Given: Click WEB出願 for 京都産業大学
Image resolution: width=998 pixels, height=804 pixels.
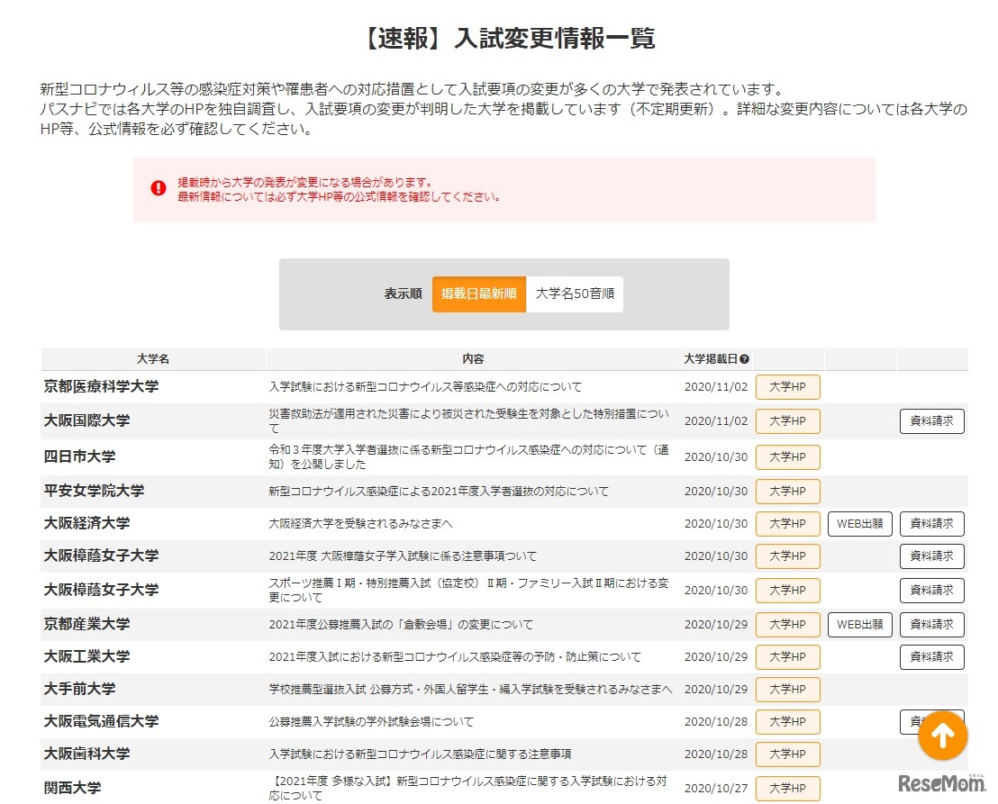Looking at the screenshot, I should [859, 624].
